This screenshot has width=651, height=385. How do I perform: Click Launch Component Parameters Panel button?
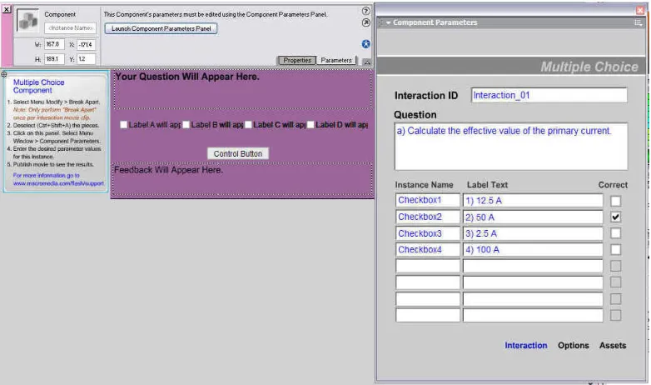coord(162,28)
